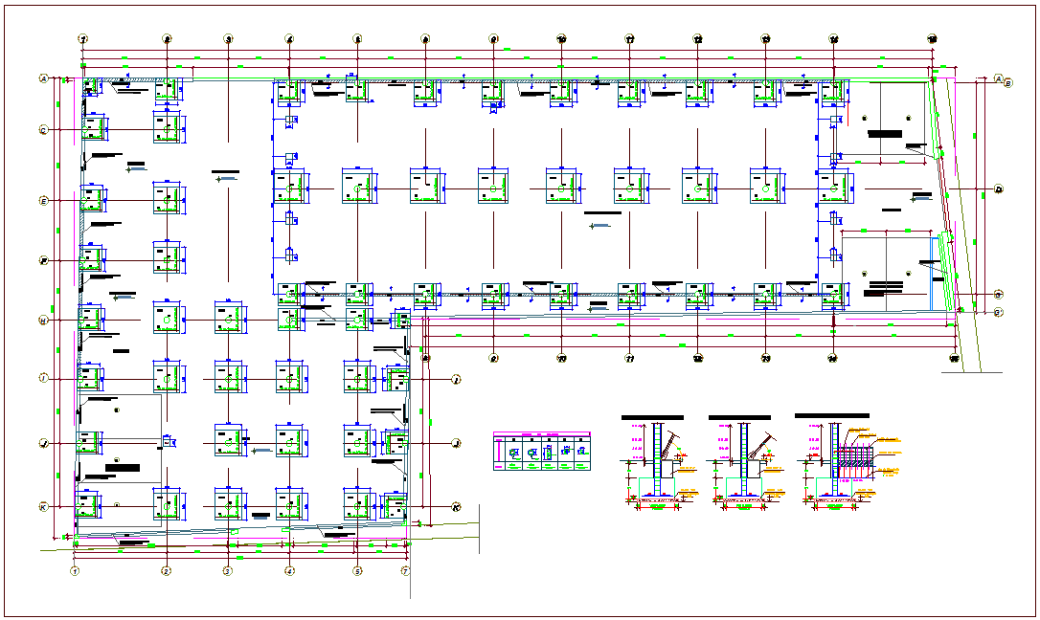The image size is (1040, 620).
Task: Click the rightmost section detail with rebar grid
Action: tap(835, 464)
